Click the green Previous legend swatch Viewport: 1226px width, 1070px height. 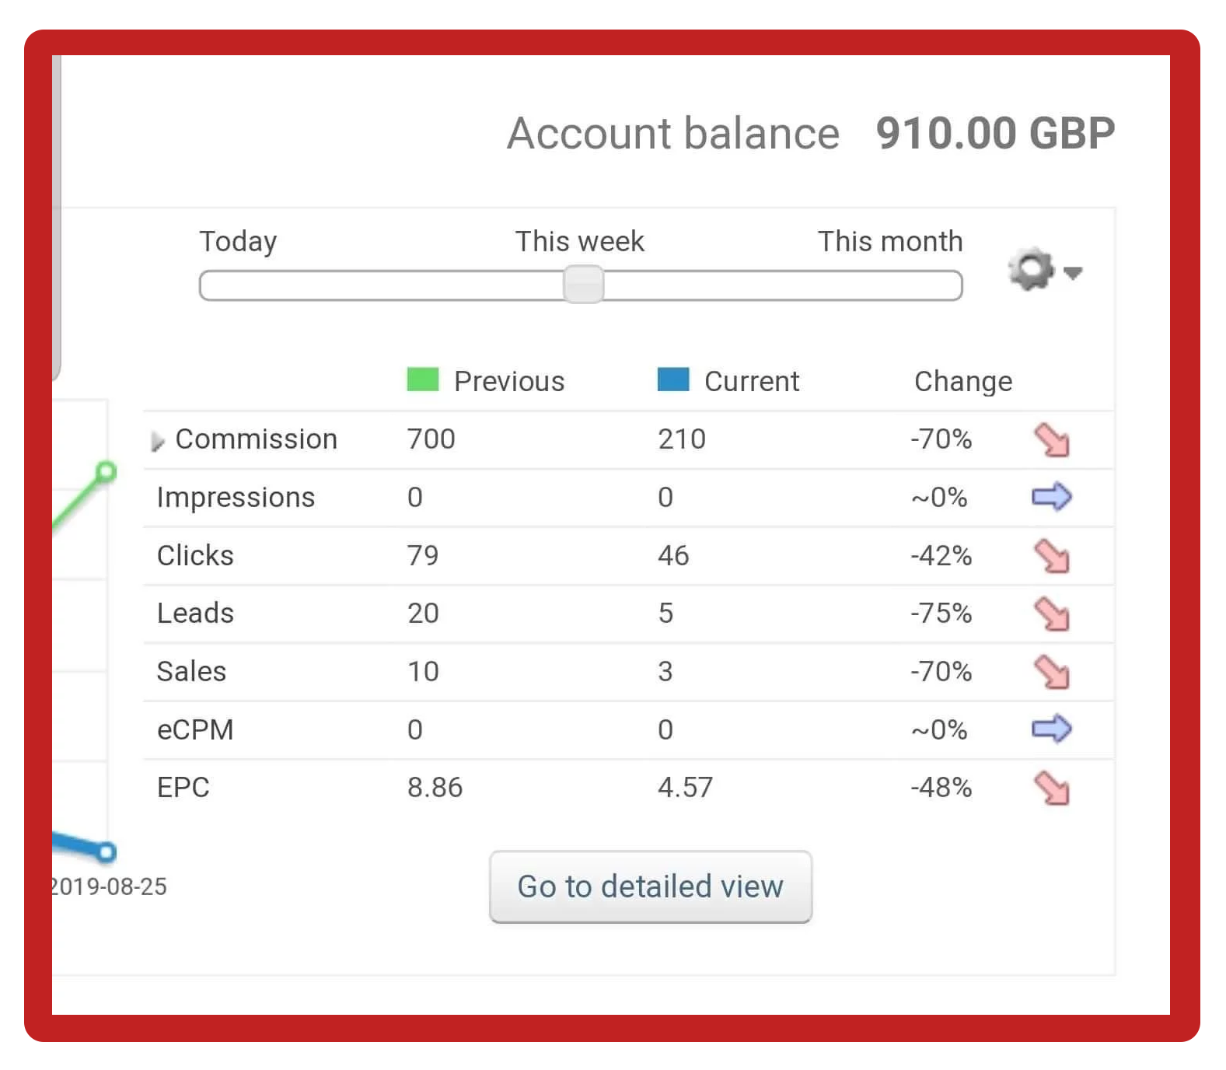pyautogui.click(x=423, y=380)
